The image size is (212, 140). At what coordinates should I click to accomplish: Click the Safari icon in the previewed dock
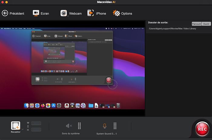pos(37,105)
